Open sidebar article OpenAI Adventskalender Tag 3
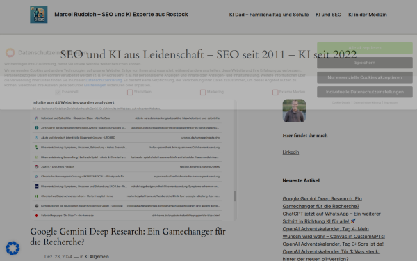 [333, 244]
